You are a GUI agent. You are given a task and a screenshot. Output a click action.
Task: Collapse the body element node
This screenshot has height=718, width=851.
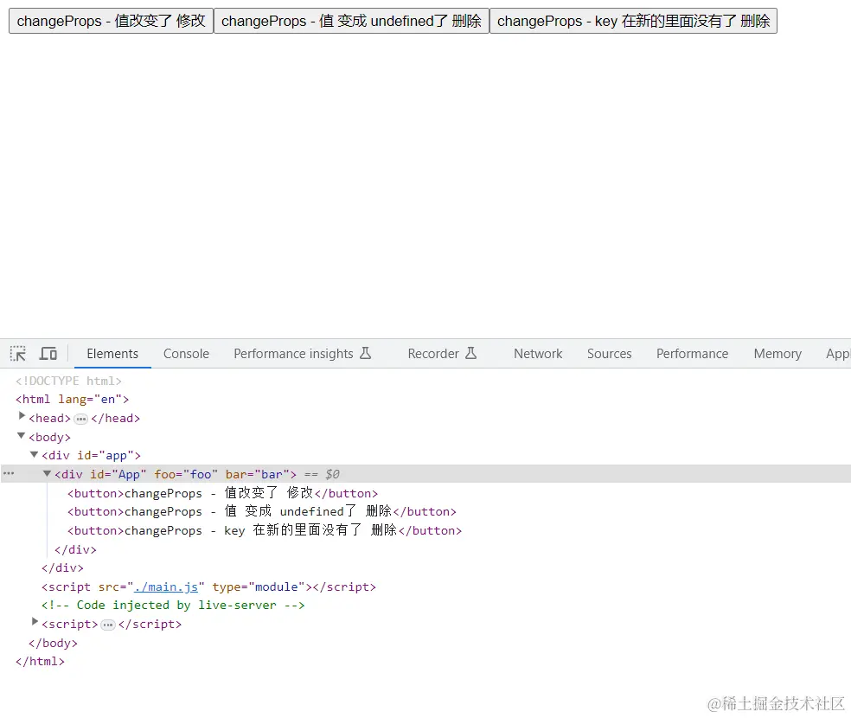pyautogui.click(x=21, y=435)
